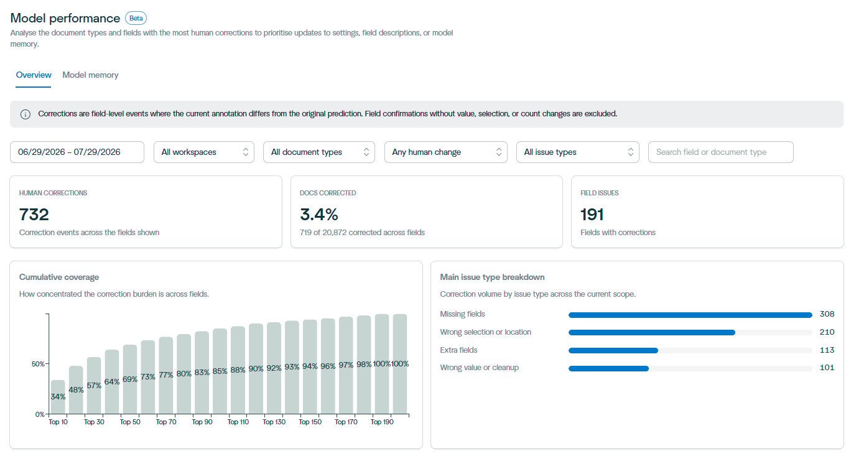Select the Overview tab
This screenshot has height=456, width=851.
34,75
